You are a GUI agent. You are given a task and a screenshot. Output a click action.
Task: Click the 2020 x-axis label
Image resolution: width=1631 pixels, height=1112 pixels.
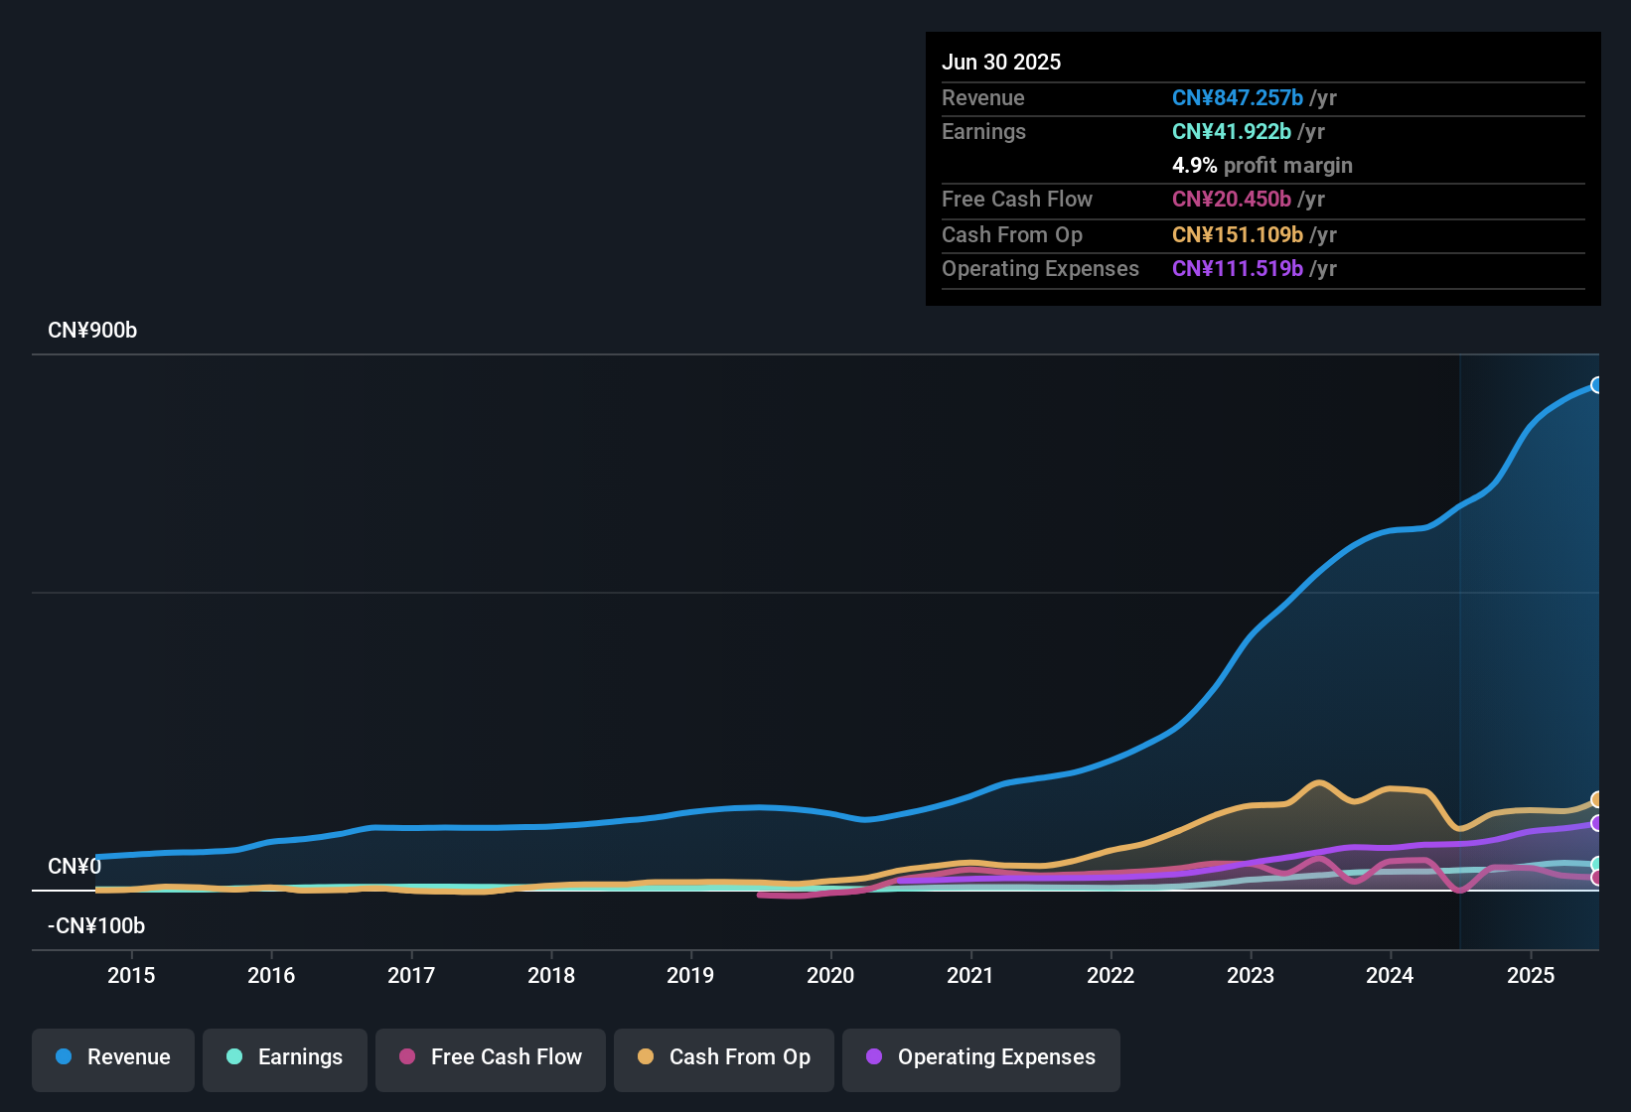pos(830,975)
